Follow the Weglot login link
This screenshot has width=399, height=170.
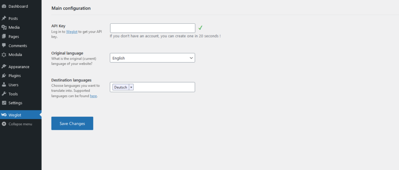pos(72,32)
